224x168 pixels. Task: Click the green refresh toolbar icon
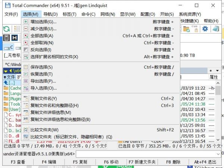pyautogui.click(x=6, y=29)
